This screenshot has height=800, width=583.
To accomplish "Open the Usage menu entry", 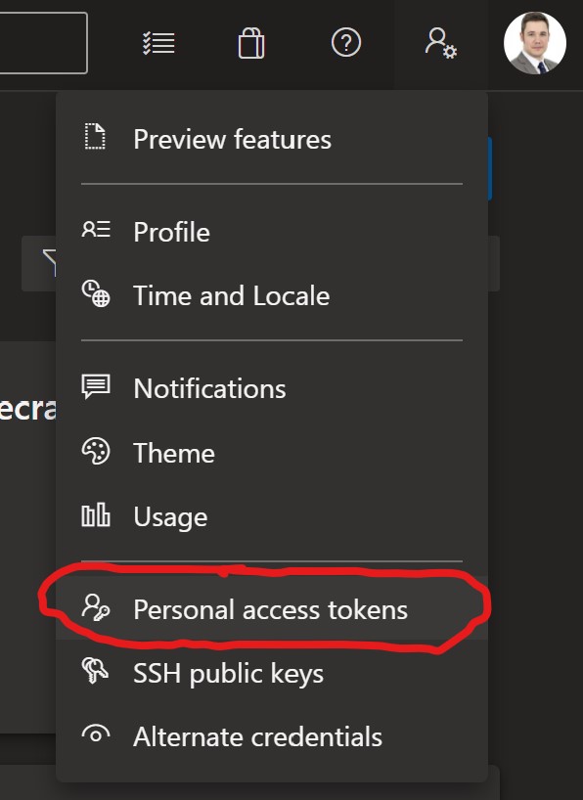I will 272,516.
